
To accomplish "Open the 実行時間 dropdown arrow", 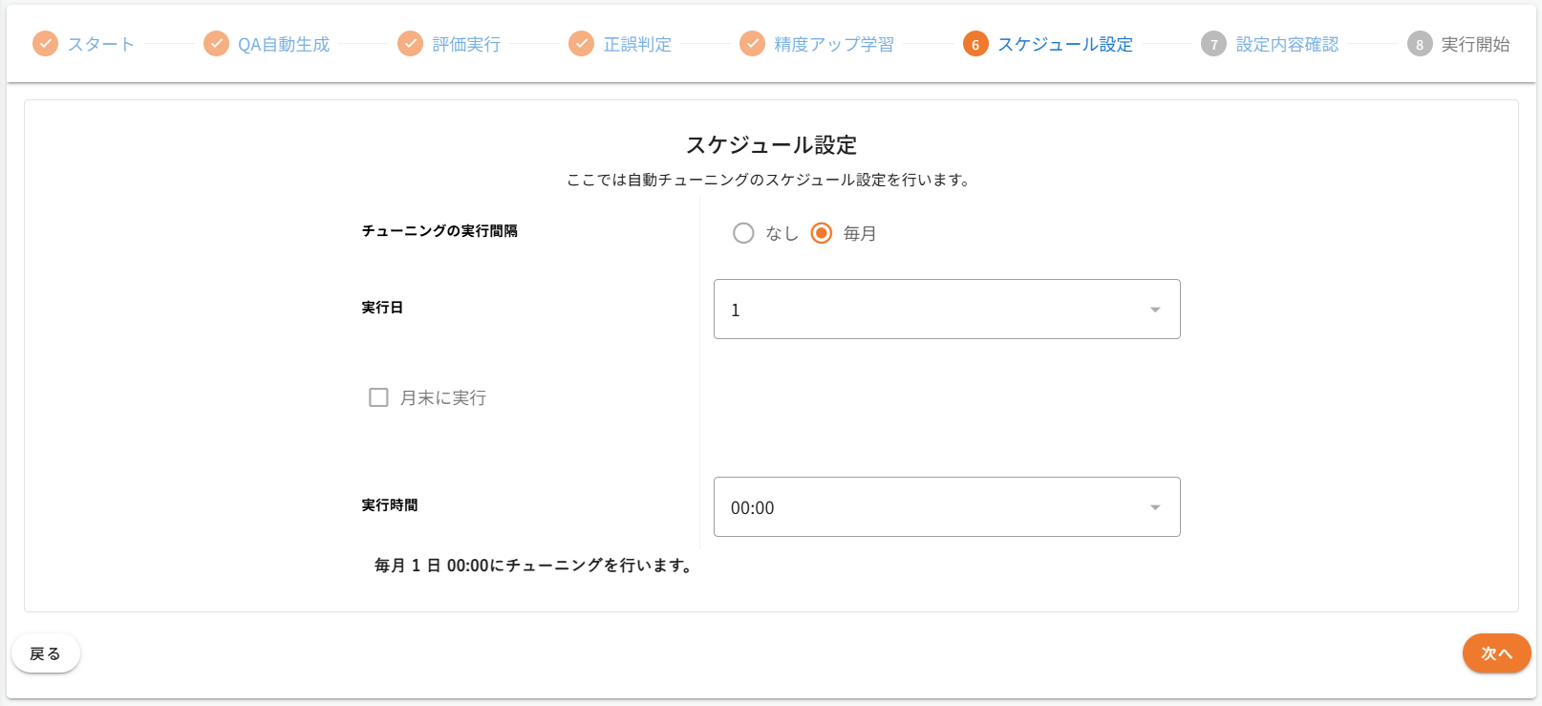I will [x=1155, y=507].
